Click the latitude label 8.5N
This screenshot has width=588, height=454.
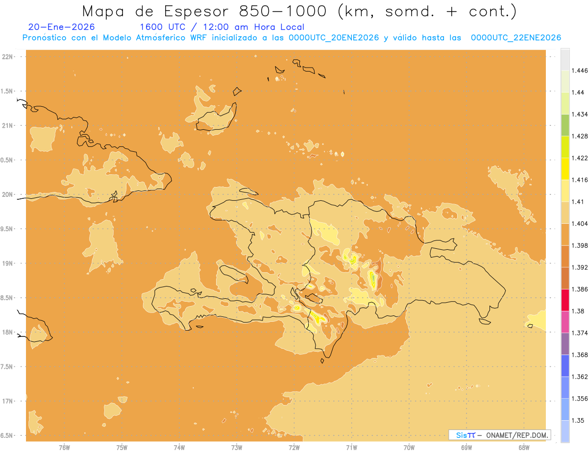pos(7,298)
